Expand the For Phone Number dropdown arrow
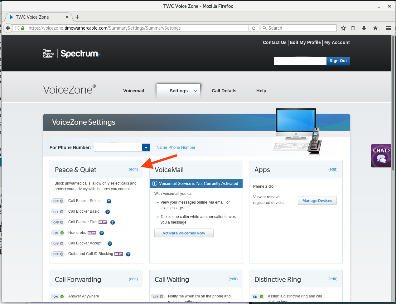This screenshot has width=396, height=304. [x=146, y=147]
